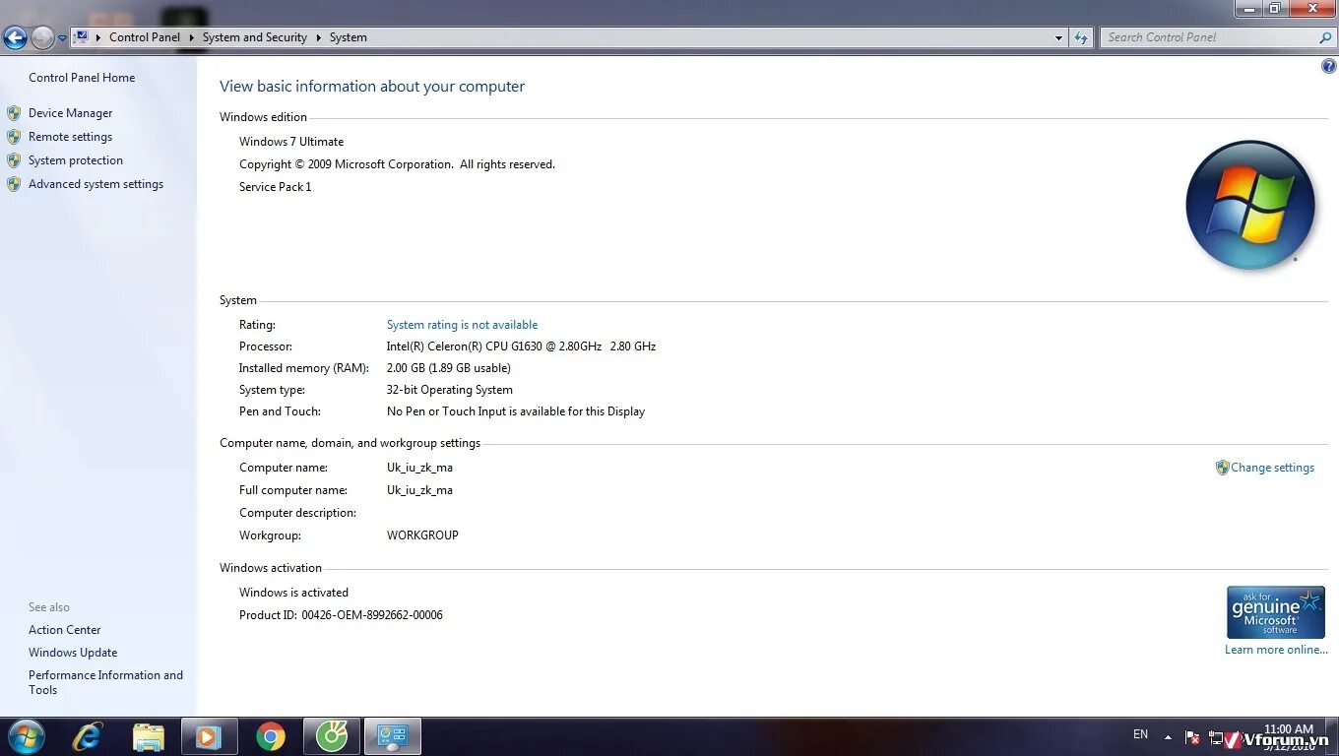Image resolution: width=1339 pixels, height=756 pixels.
Task: Click Change settings link
Action: click(1272, 468)
